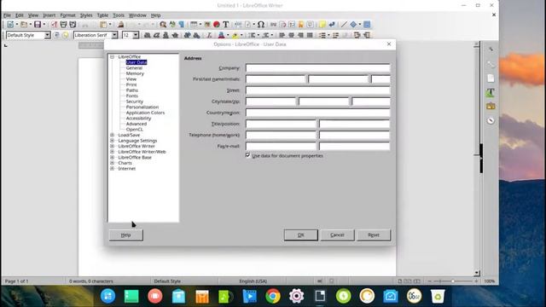Expand the Language Settings tree node
Screen dimensions: 546x307
(x=112, y=140)
